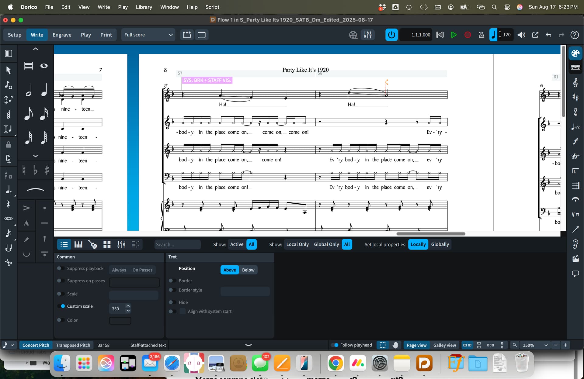
Task: Enable the Hide text property
Action: (x=172, y=302)
